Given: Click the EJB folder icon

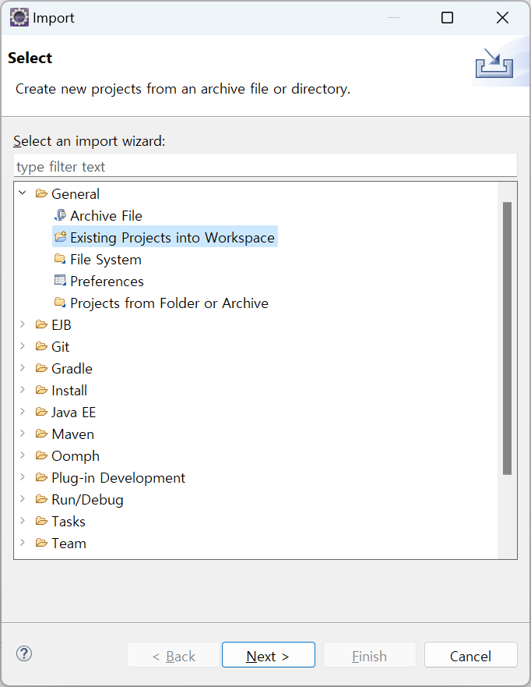Looking at the screenshot, I should 41,324.
